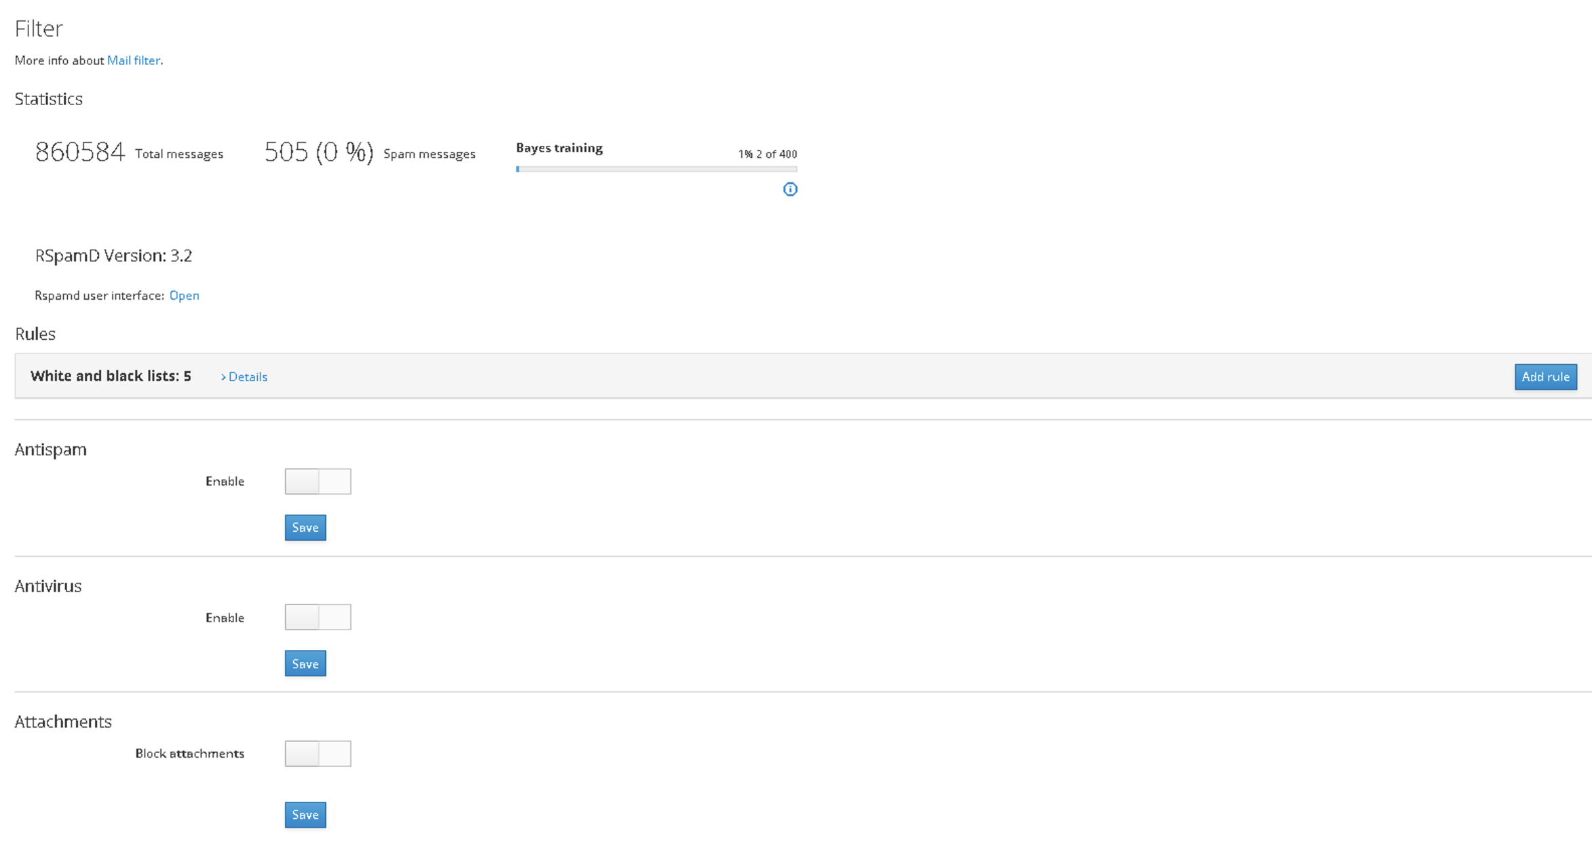
Task: Open the Rspamd user interface link
Action: click(184, 295)
